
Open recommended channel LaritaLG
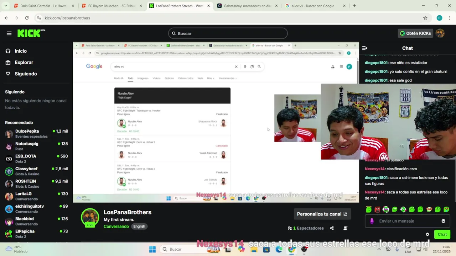click(x=36, y=196)
